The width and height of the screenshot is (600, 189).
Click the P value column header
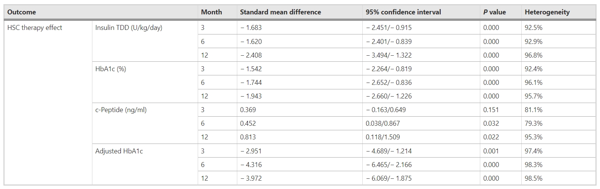pyautogui.click(x=494, y=12)
